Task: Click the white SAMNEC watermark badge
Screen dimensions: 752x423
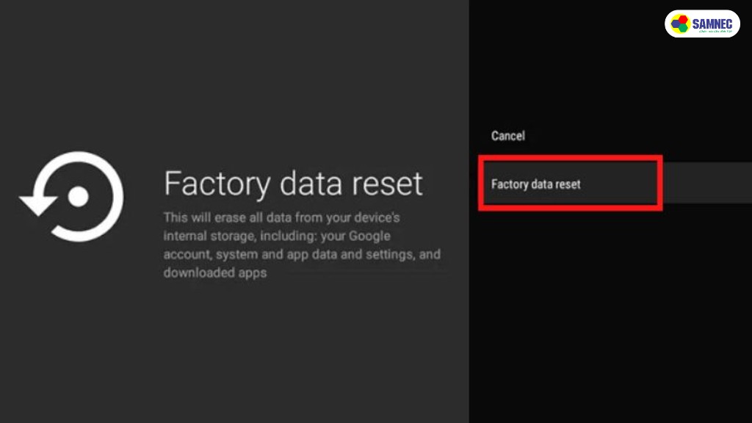Action: pos(702,23)
